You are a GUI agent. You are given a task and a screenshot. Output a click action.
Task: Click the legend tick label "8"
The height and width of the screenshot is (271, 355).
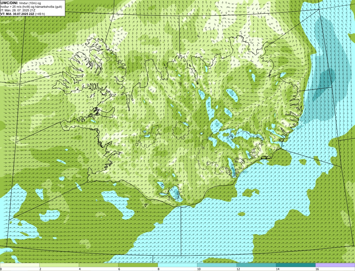(x=159, y=269)
